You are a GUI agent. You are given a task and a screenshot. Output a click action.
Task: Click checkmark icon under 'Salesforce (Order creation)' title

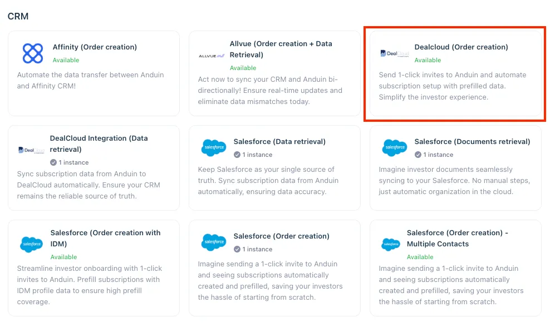(x=237, y=249)
